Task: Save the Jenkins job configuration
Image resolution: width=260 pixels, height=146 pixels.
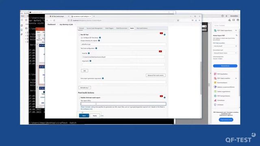Action: click(84, 116)
